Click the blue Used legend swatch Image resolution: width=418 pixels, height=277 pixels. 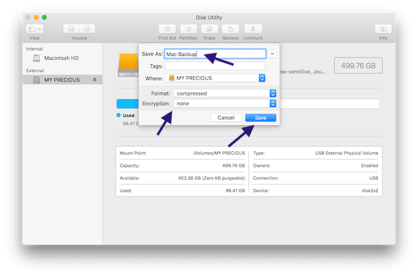coord(119,115)
